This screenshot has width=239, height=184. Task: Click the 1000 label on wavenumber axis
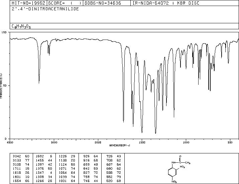186,142
